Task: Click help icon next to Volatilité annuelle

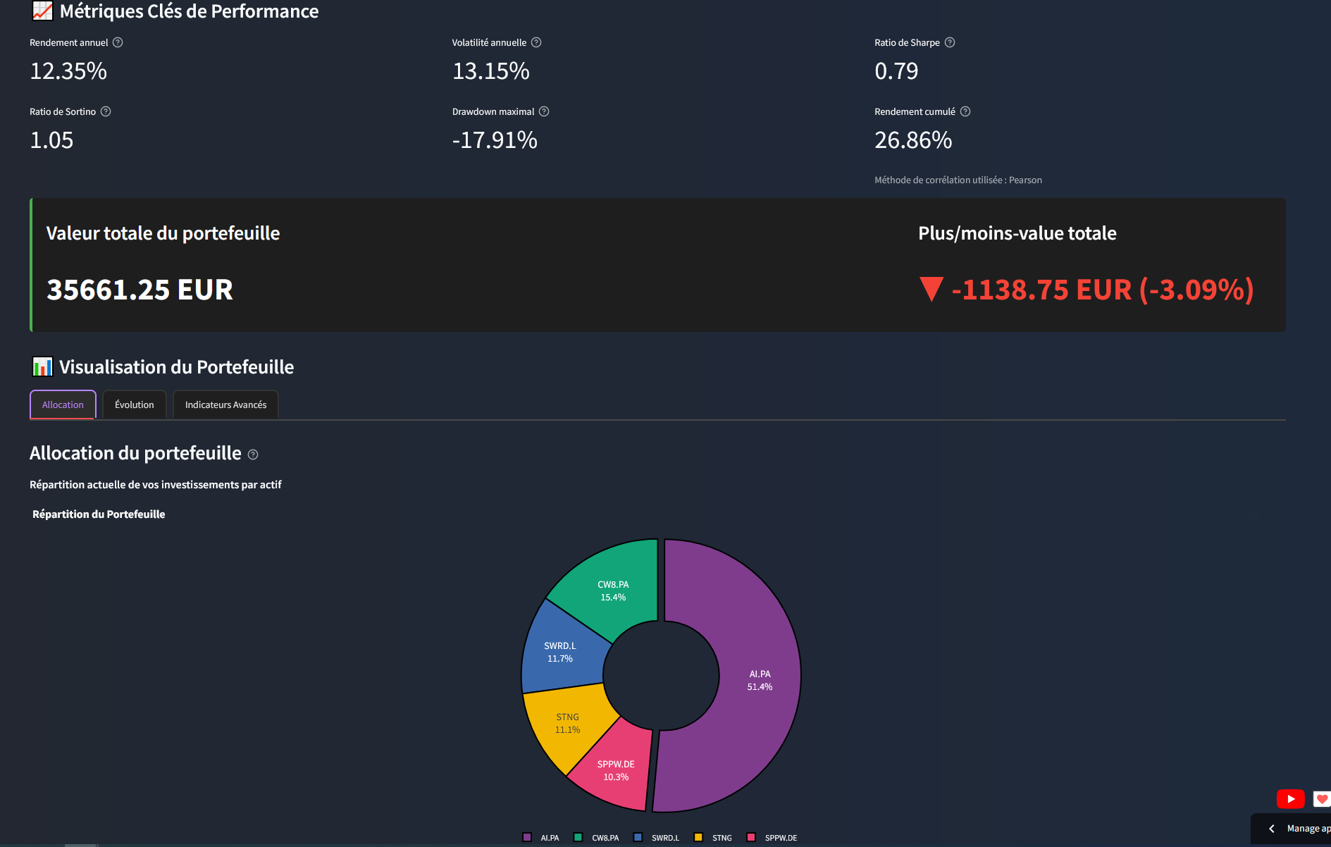Action: click(536, 42)
